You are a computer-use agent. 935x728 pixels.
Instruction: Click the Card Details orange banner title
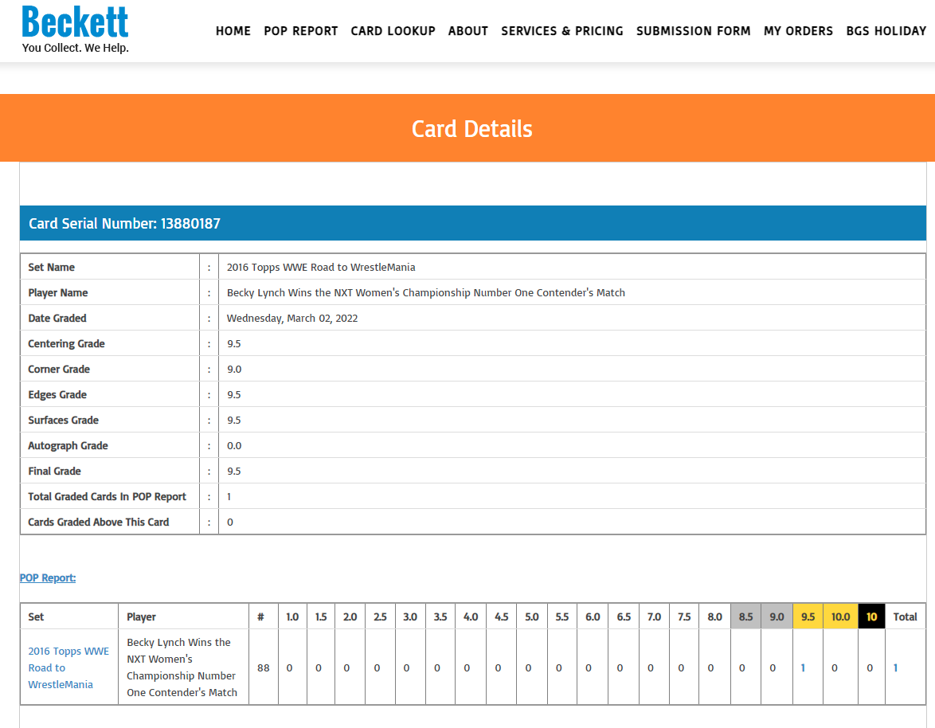472,129
